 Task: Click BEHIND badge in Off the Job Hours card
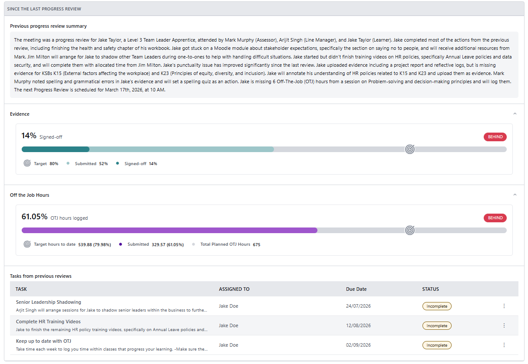[495, 218]
